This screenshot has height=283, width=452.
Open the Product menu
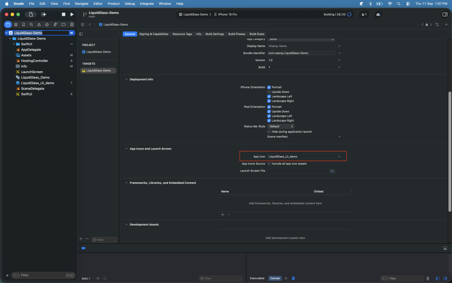[113, 4]
